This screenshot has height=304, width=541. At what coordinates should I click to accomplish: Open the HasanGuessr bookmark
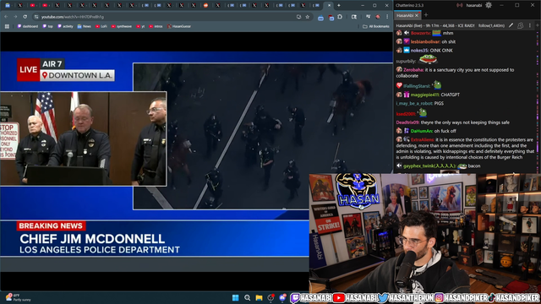pyautogui.click(x=179, y=26)
